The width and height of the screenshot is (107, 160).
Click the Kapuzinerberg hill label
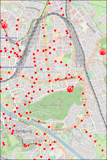[x=50, y=105]
